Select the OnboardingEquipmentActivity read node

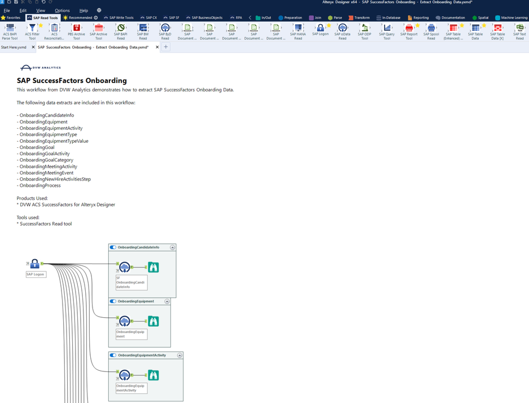125,375
